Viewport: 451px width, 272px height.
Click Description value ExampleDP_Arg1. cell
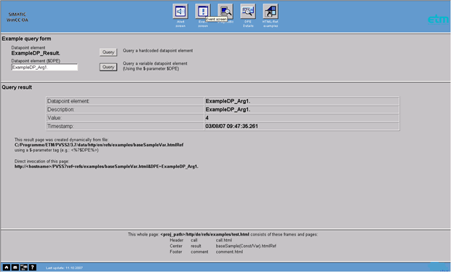click(301, 110)
